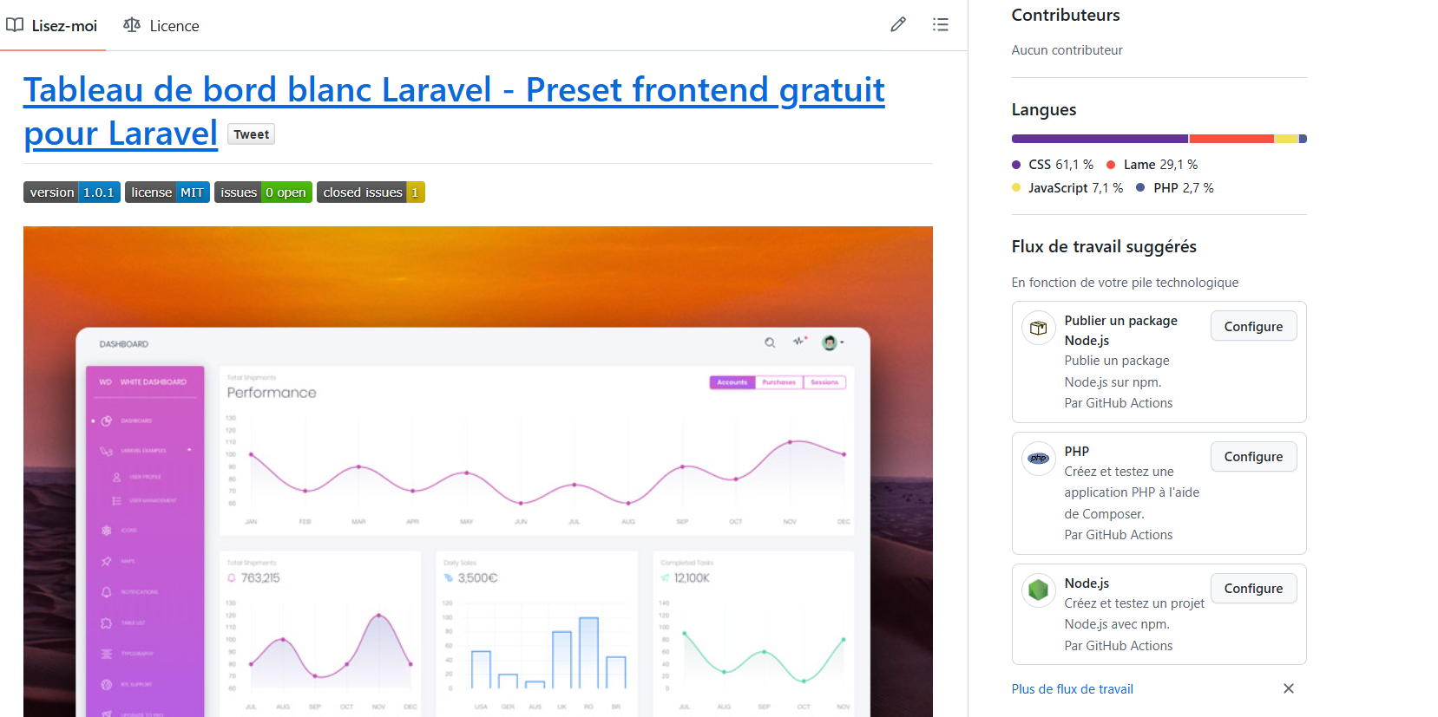The width and height of the screenshot is (1438, 717).
Task: Click 'Par GitHub Actions' under PHP workflow
Action: pos(1118,535)
